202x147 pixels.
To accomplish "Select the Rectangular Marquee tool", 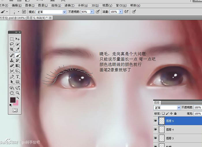I will pos(12,39).
